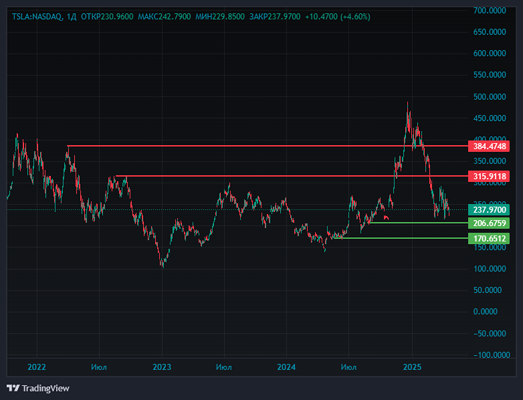
Task: Click the МИН229.8500 low value
Action: 220,17
